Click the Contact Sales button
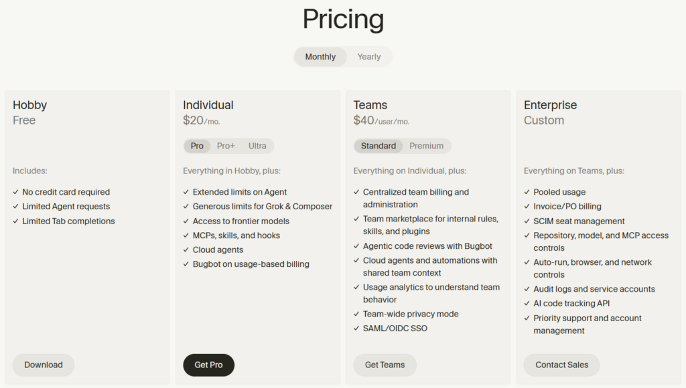Viewport: 686px width, 388px height. (x=562, y=365)
